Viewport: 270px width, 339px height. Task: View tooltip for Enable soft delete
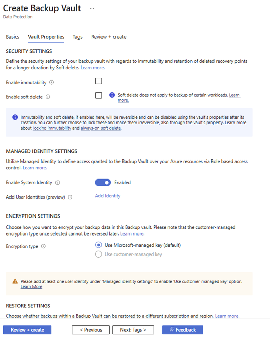click(x=47, y=97)
